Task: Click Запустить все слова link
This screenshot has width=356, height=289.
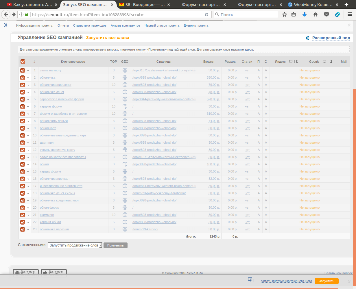Action: (108, 38)
